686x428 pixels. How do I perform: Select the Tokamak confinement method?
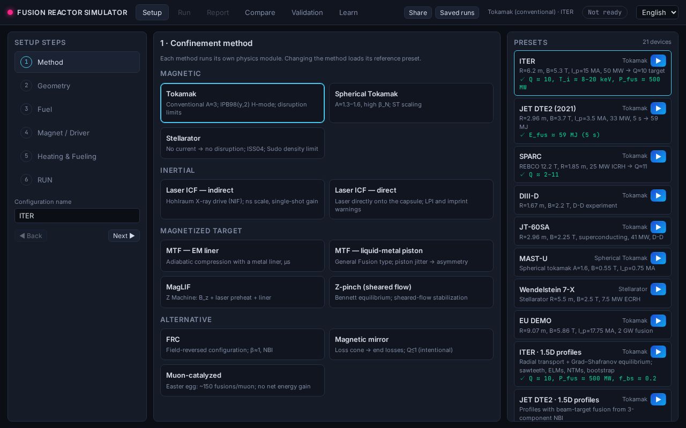point(242,103)
